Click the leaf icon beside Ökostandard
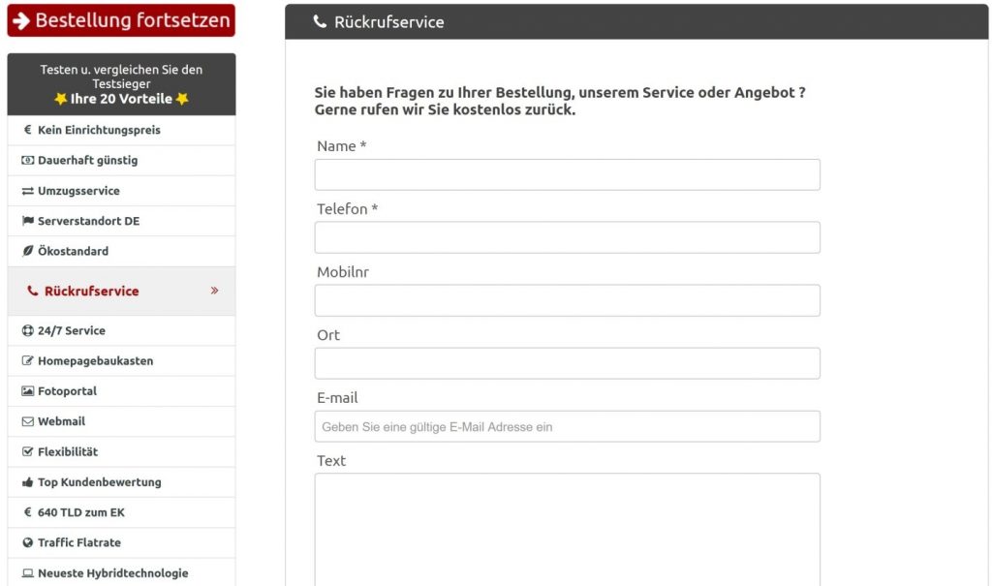Screen dimensions: 992x586 coord(27,251)
